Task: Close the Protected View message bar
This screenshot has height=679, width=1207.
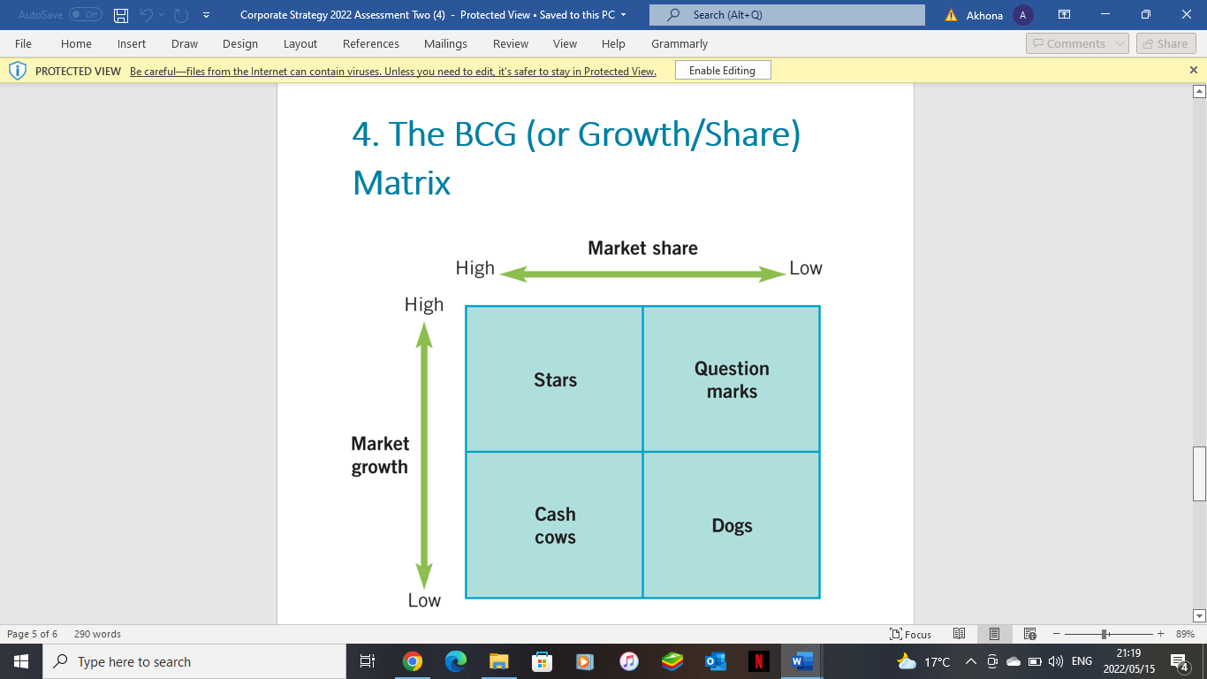Action: click(1194, 70)
